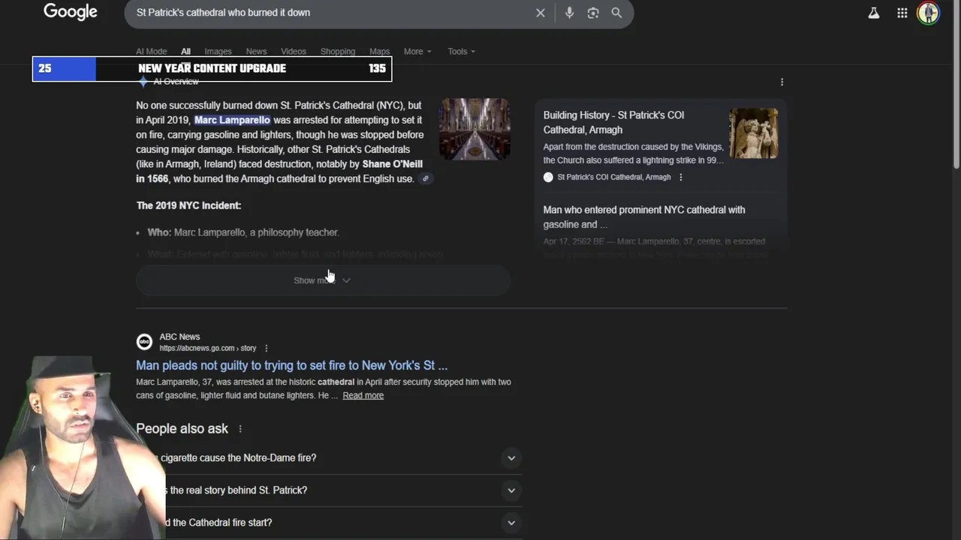The height and width of the screenshot is (540, 961).
Task: Select the News tab
Action: (x=256, y=52)
